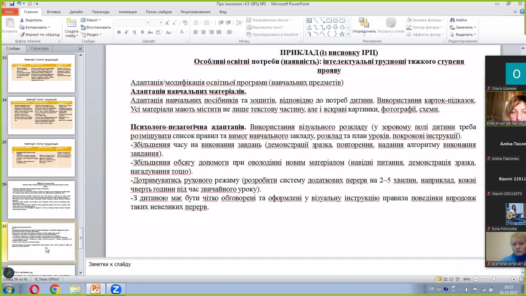Click the Восстановить button
The image size is (526, 296).
click(x=96, y=27)
